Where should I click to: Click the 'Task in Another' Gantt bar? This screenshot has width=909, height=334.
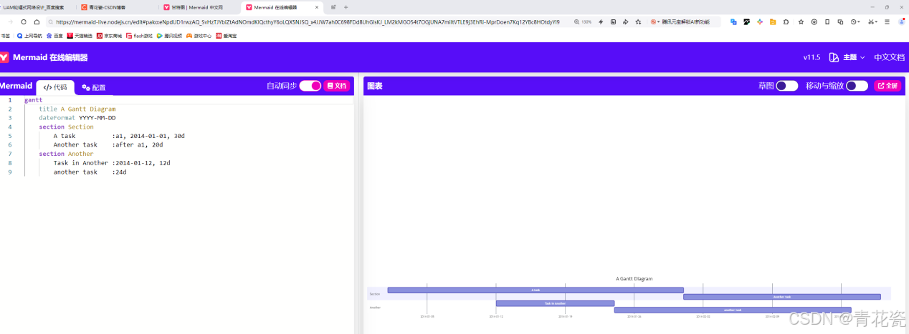pos(555,303)
